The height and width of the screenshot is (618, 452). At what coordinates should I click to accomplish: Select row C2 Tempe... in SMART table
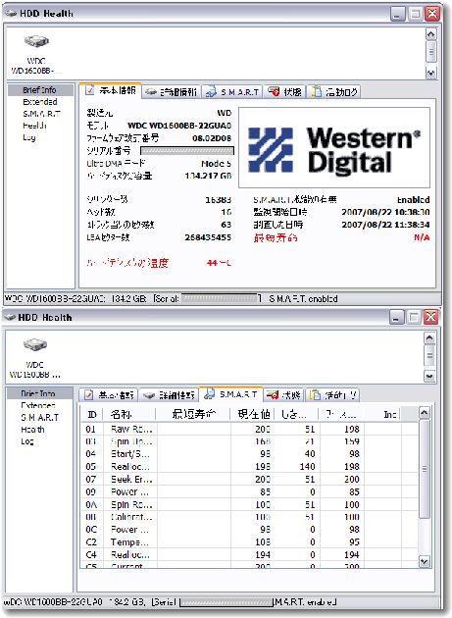(x=250, y=541)
